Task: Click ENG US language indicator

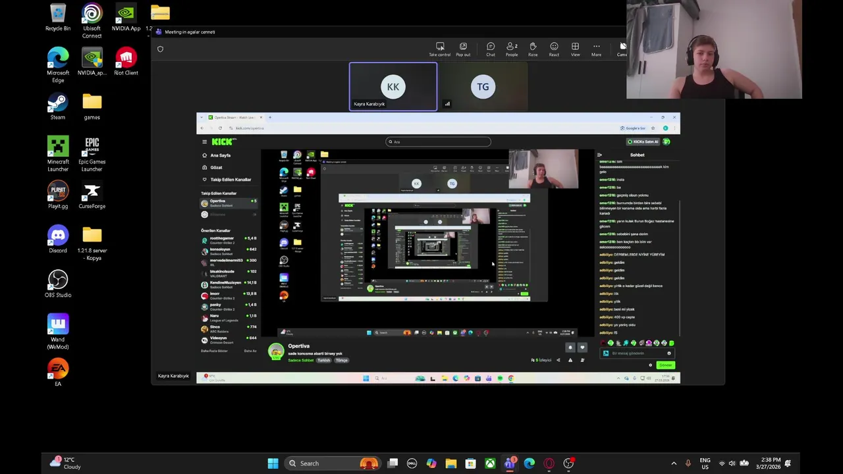Action: [705, 463]
